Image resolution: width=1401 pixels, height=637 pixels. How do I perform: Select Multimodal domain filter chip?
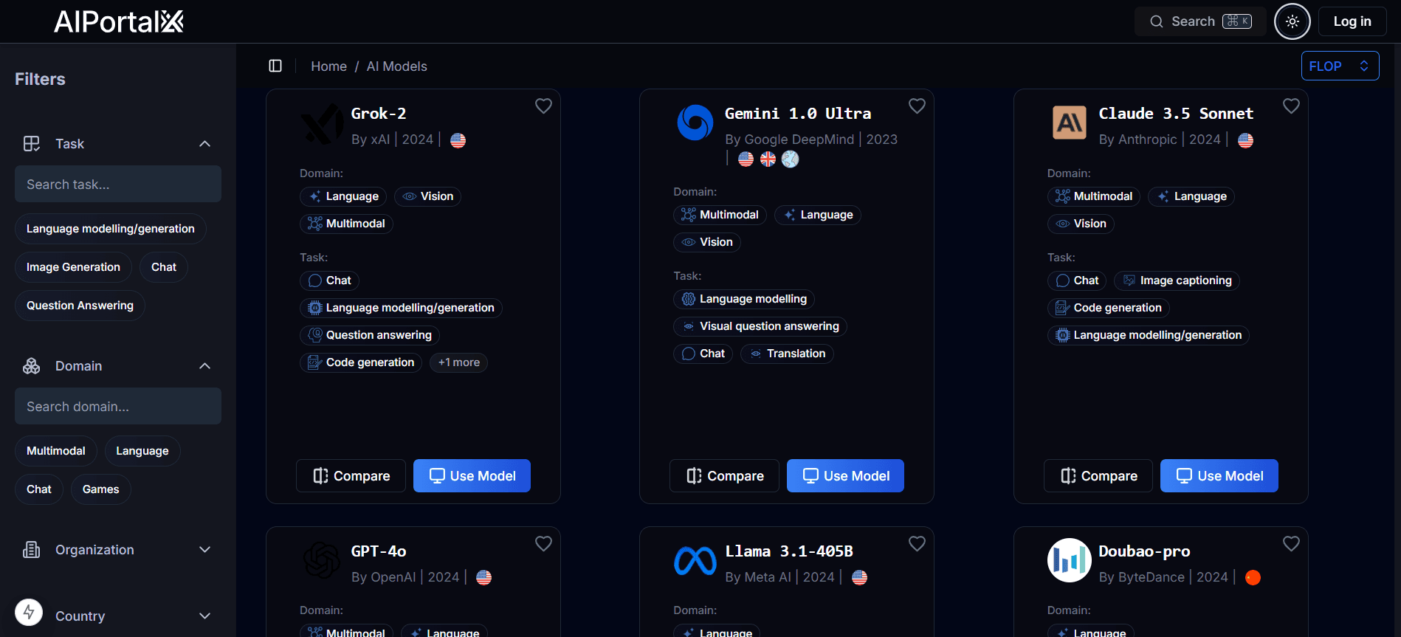[x=56, y=451]
